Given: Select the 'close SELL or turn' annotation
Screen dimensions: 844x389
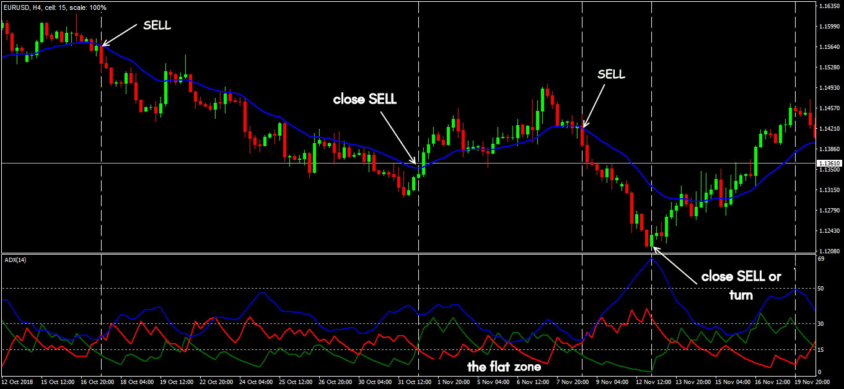Looking at the screenshot, I should pos(741,285).
